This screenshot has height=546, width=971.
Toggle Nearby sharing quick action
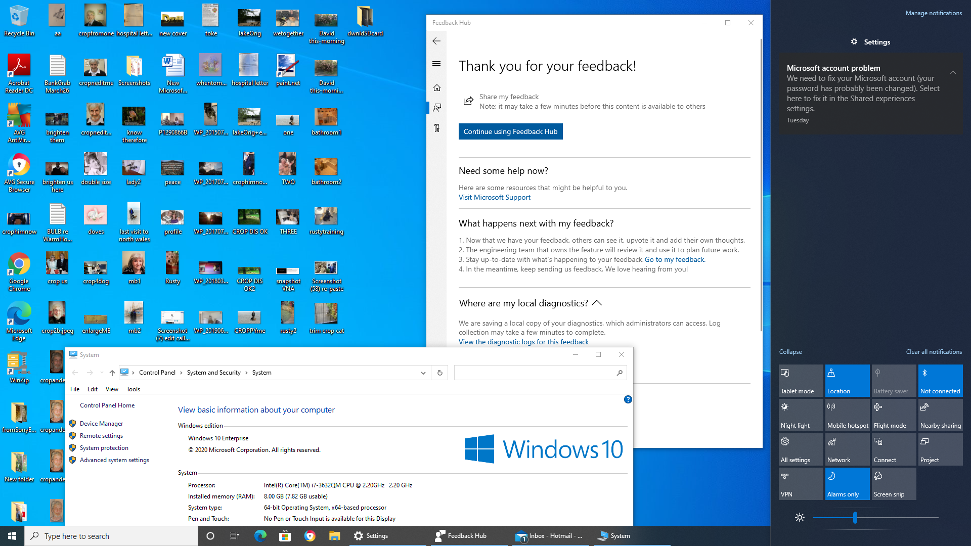coord(940,415)
